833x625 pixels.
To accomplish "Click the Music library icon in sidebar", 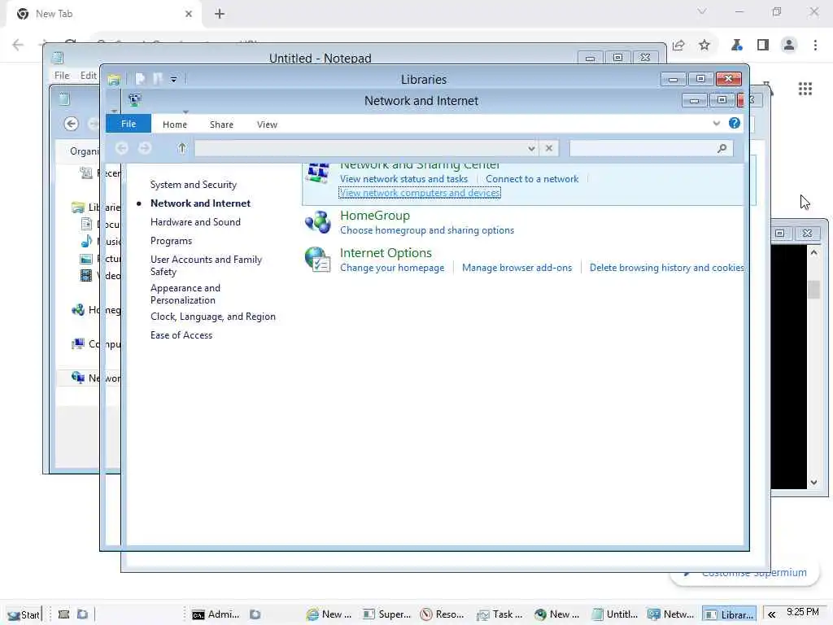I will tap(86, 241).
